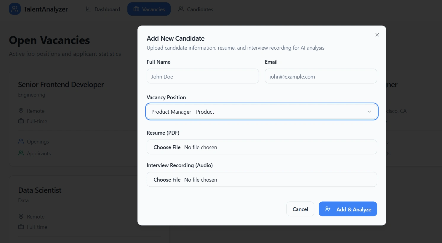
Task: Click the Dashboard bar chart icon
Action: pyautogui.click(x=88, y=9)
